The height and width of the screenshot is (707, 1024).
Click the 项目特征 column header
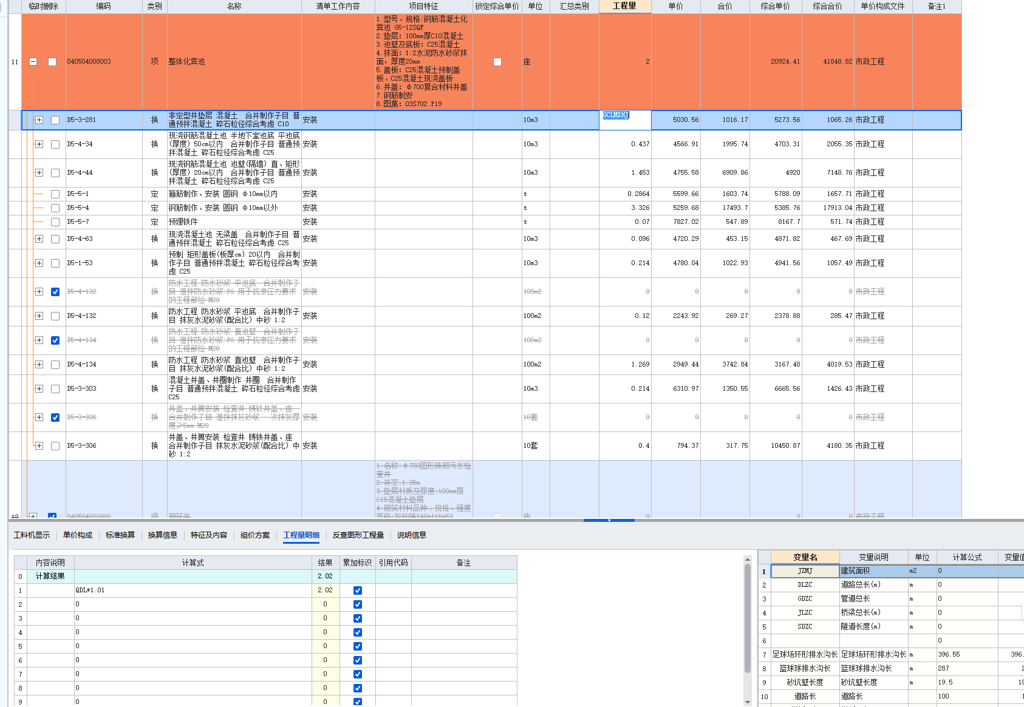point(424,6)
